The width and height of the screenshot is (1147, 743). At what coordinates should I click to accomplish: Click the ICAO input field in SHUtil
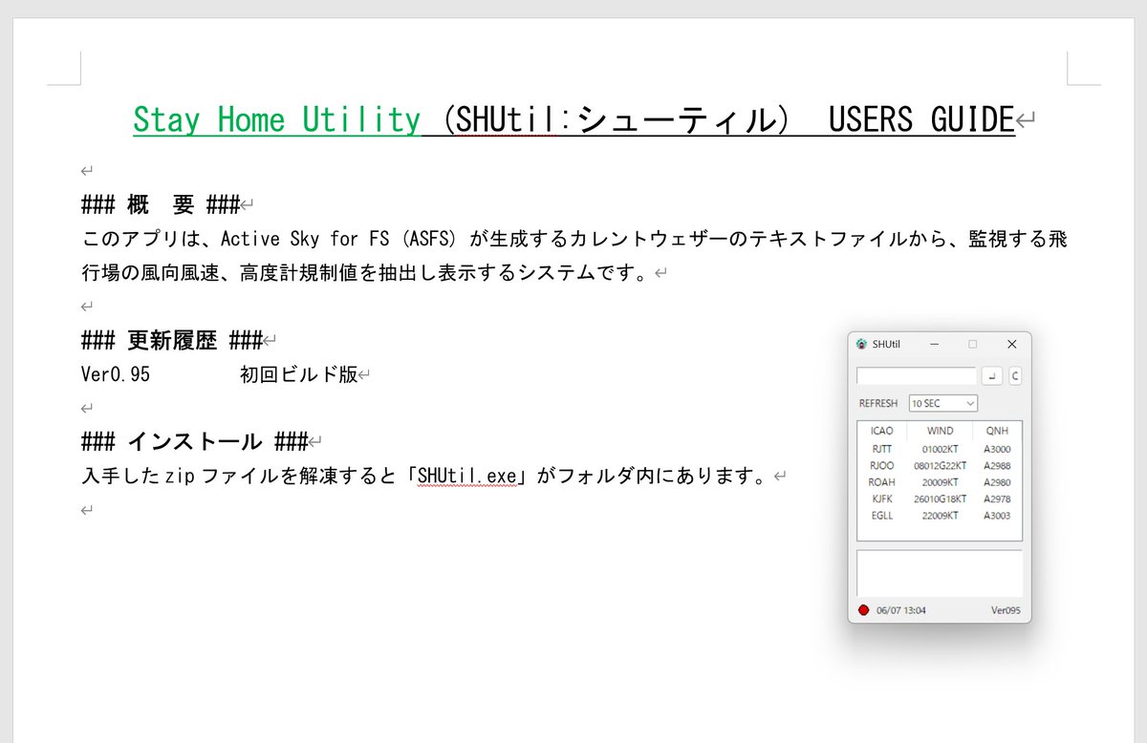[917, 376]
